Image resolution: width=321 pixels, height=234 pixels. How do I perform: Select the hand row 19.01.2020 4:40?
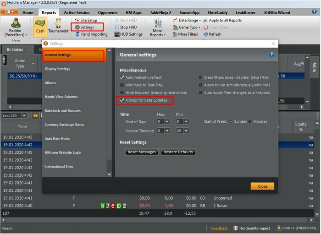point(157,206)
